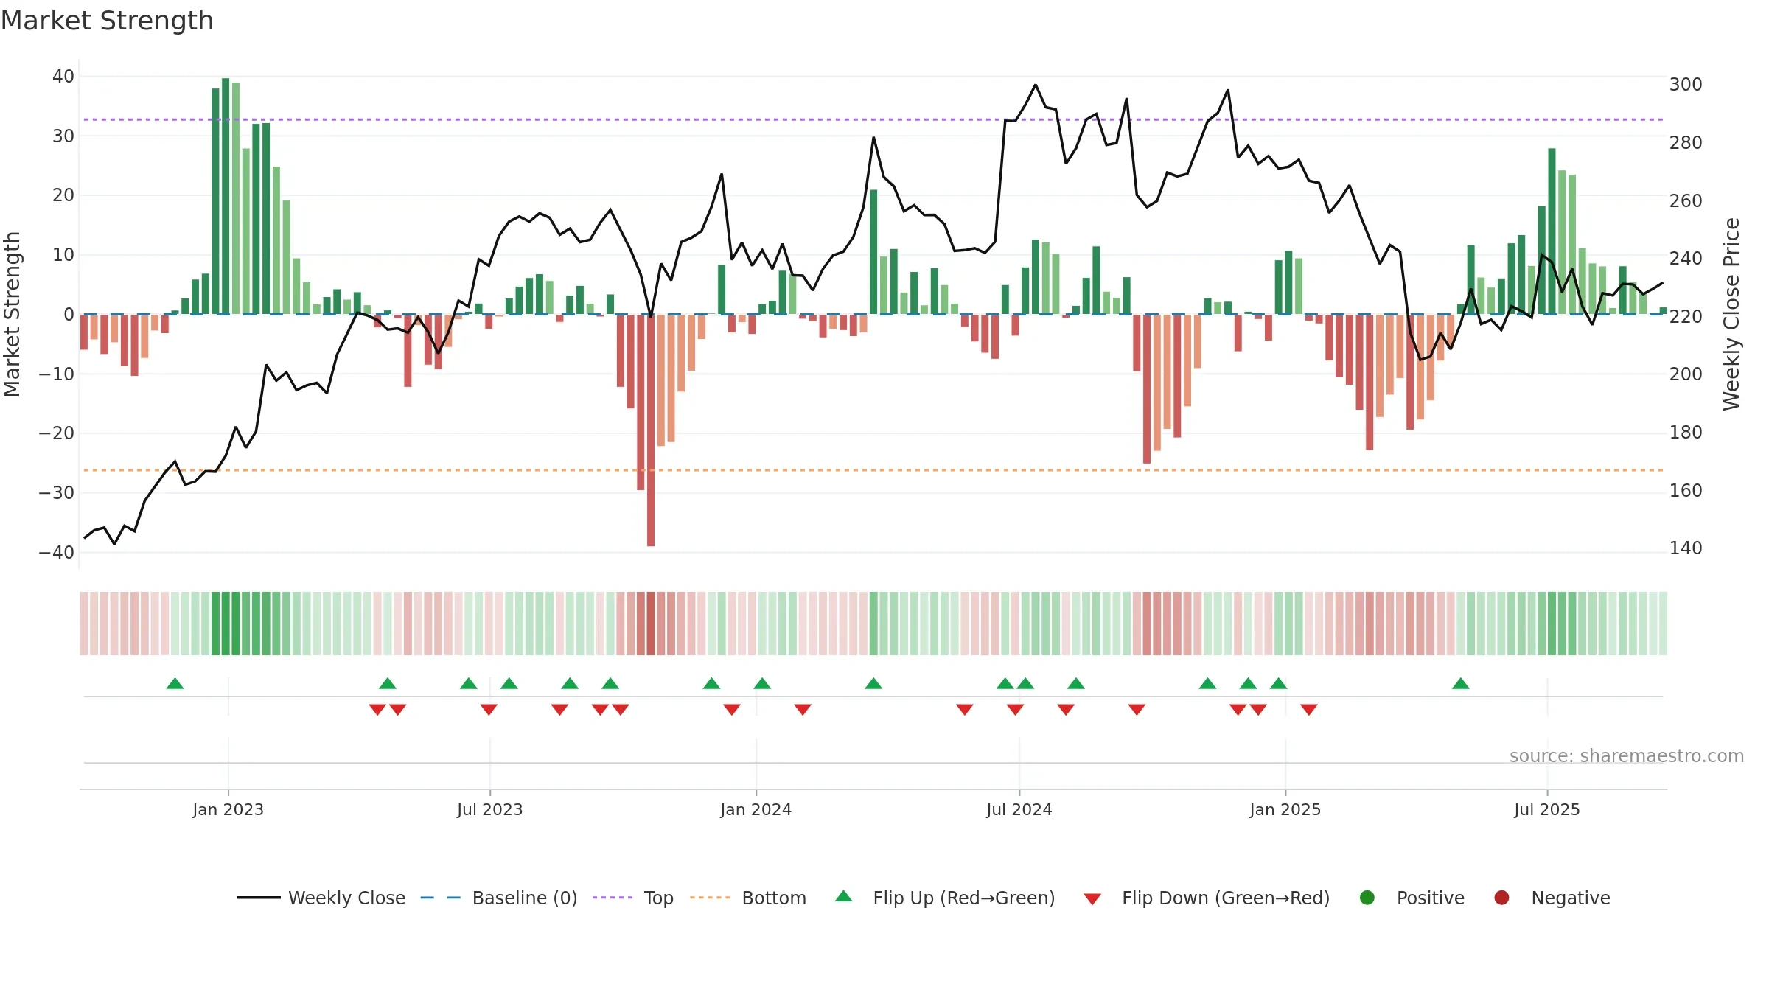The height and width of the screenshot is (995, 1769).
Task: Toggle the Weekly Close legend label
Action: pyautogui.click(x=346, y=898)
